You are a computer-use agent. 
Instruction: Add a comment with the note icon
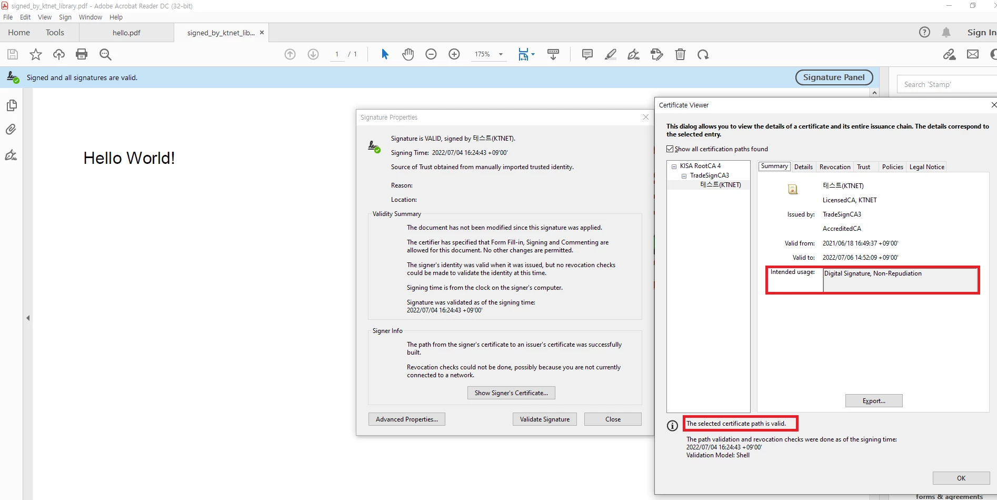pyautogui.click(x=587, y=54)
